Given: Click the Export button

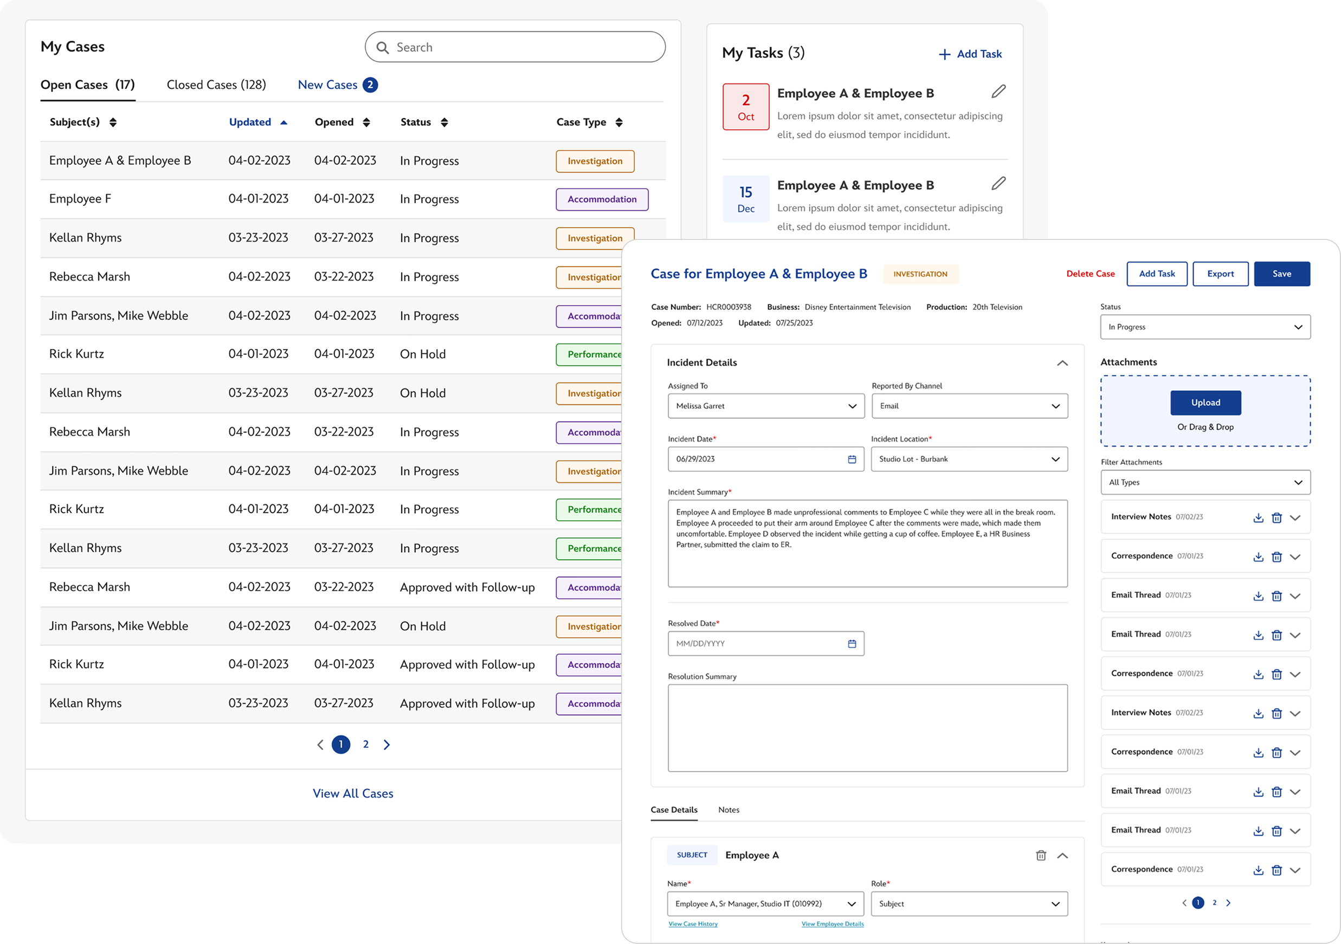Looking at the screenshot, I should [1220, 274].
